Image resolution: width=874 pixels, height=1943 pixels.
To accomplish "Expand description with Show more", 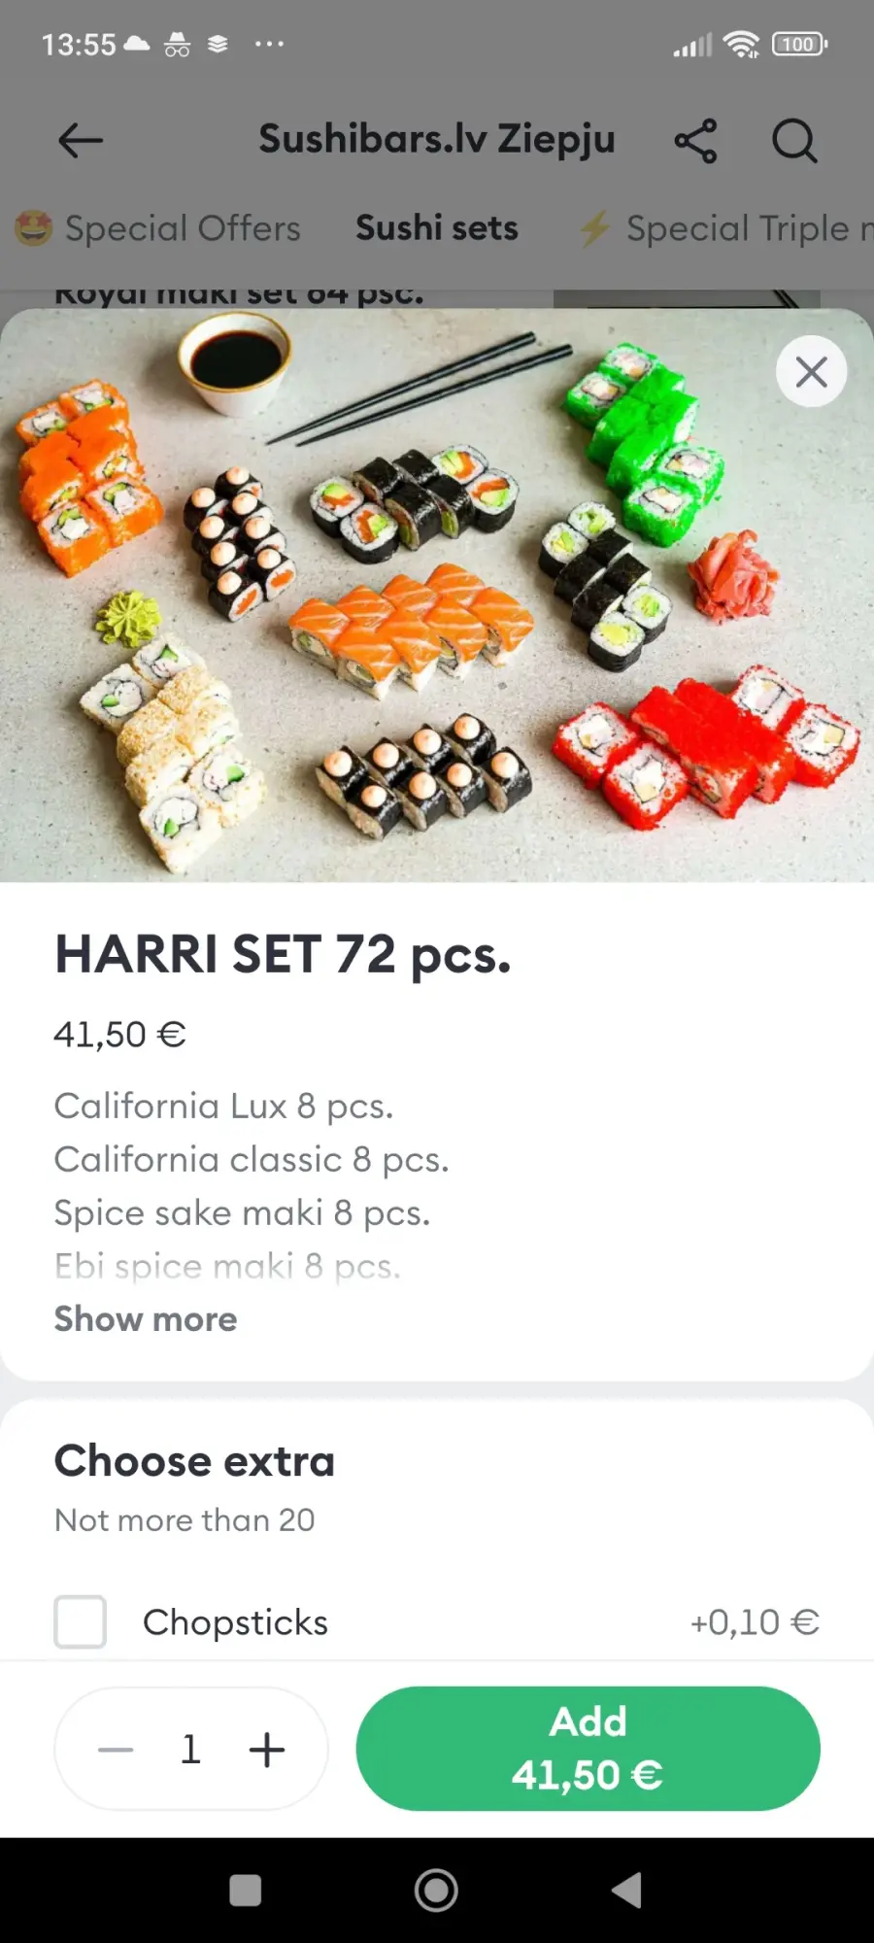I will [146, 1319].
